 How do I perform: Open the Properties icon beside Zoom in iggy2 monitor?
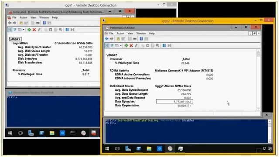153,45
